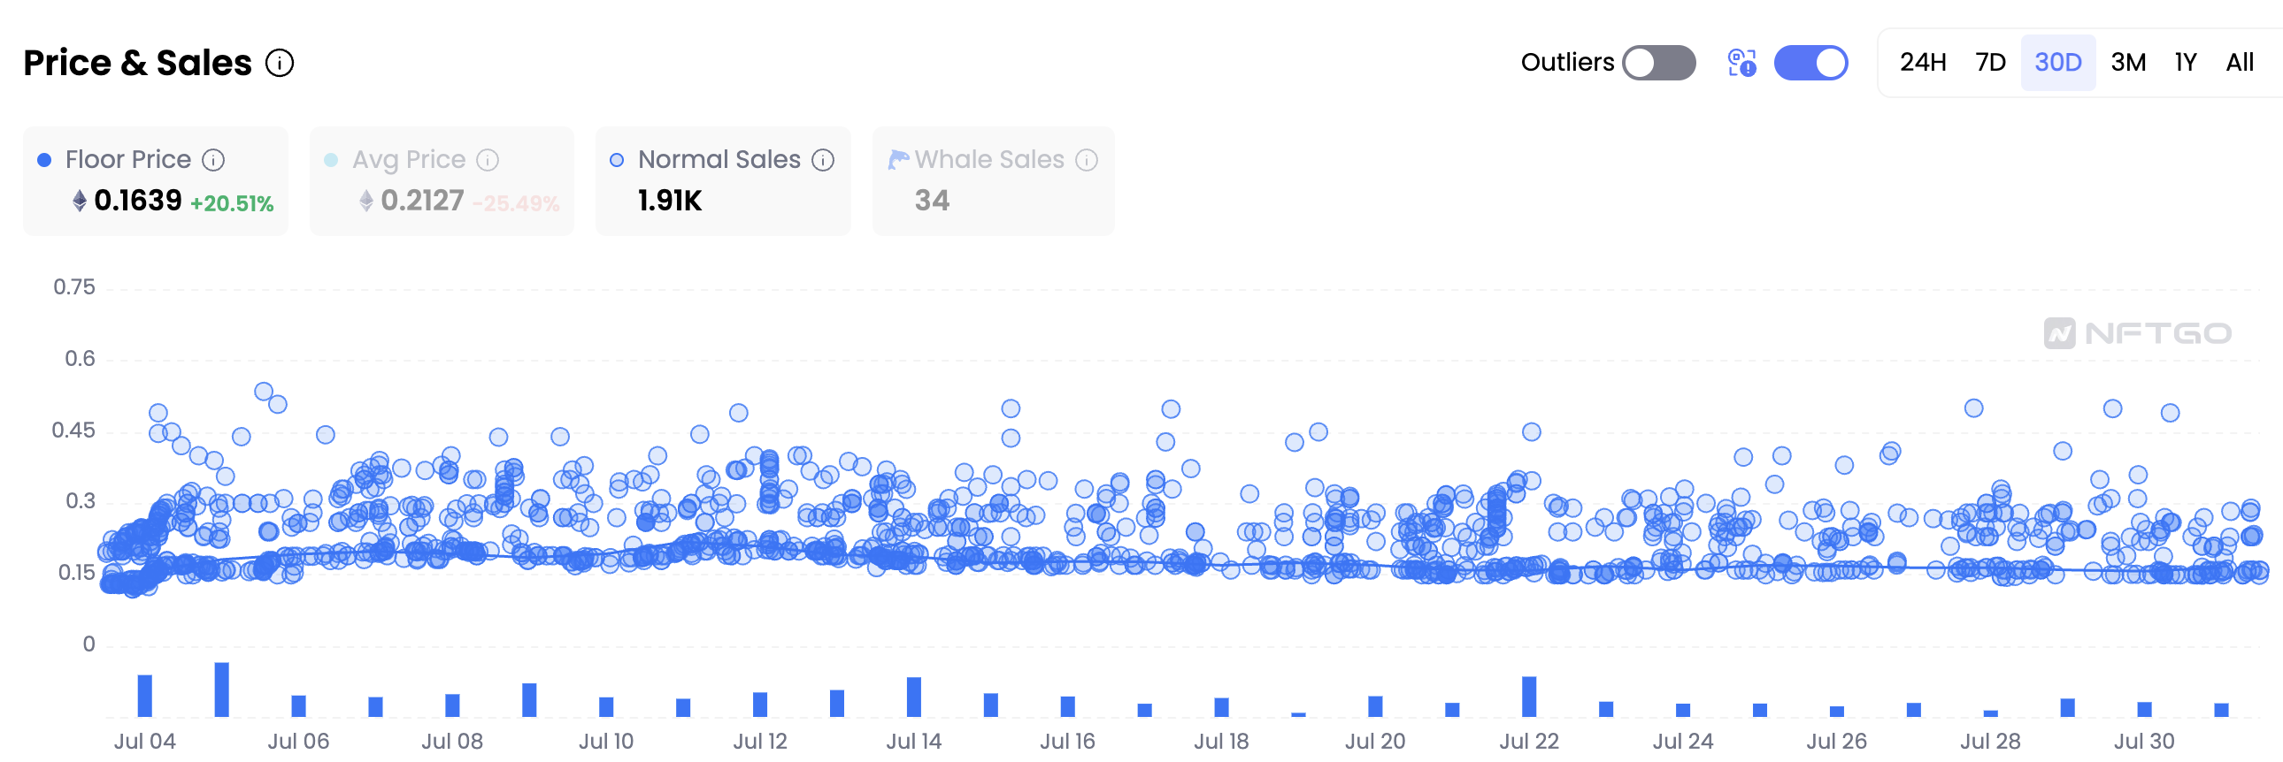Click the info icon beside Price & Sales
Image resolution: width=2283 pixels, height=762 pixels.
[x=280, y=63]
